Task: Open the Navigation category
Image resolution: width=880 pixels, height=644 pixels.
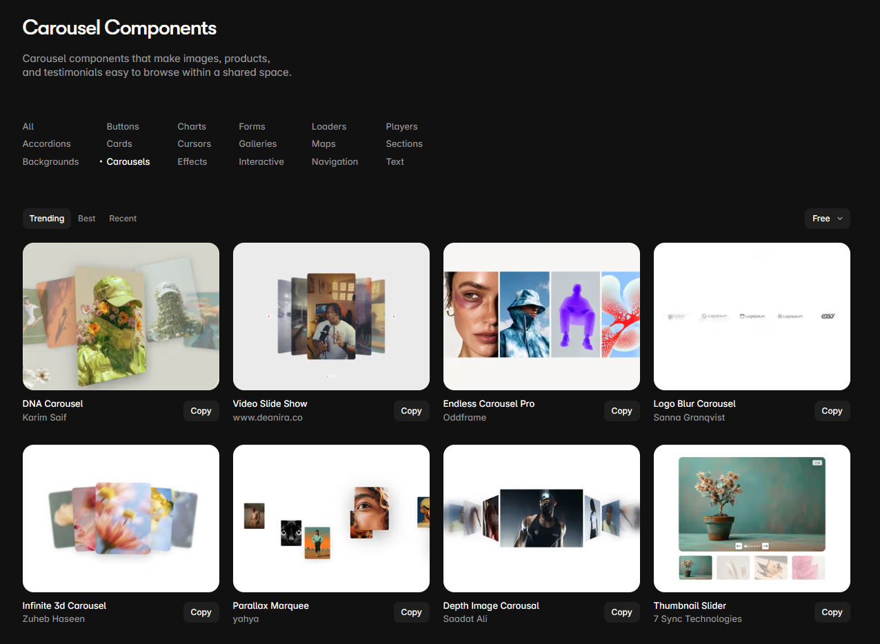Action: pos(335,162)
